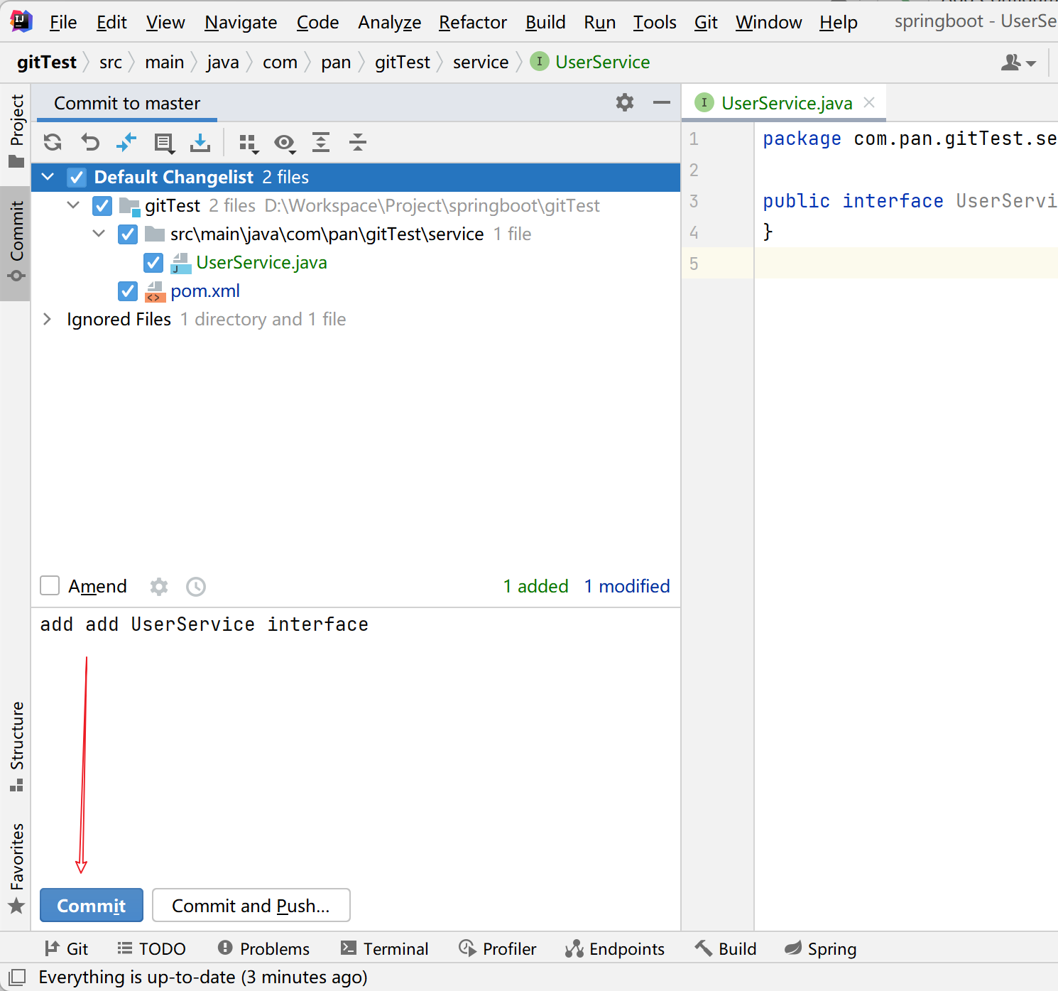Open commit message history clock icon
1058x991 pixels.
click(196, 587)
